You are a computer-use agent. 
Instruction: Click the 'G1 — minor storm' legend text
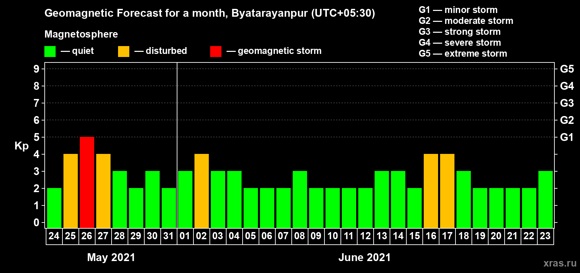(458, 10)
